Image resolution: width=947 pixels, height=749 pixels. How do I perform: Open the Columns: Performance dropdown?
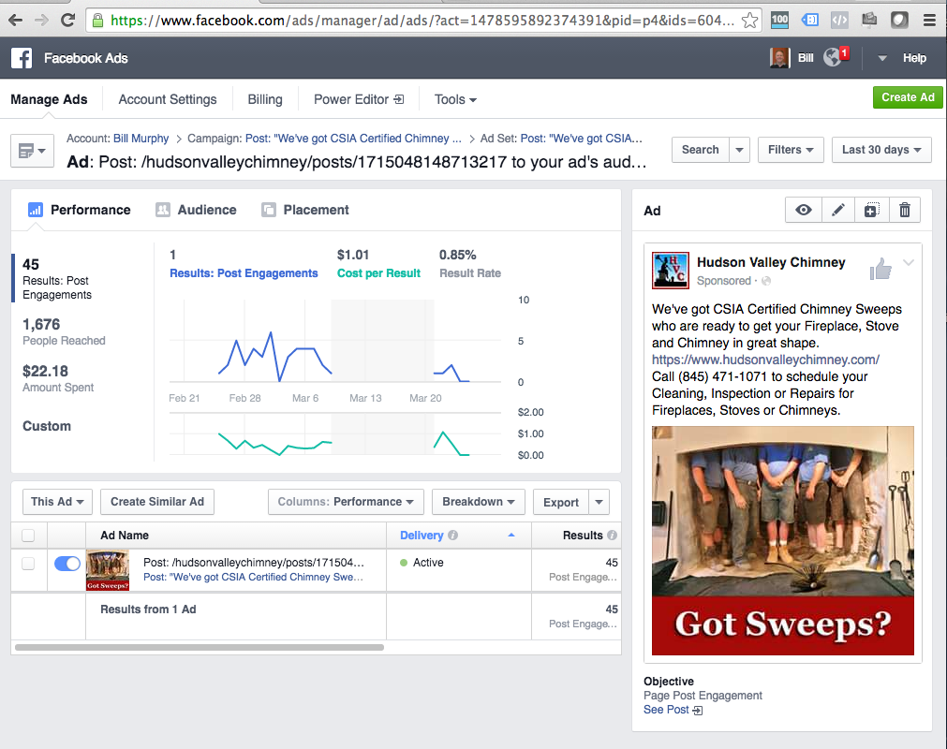tap(346, 502)
